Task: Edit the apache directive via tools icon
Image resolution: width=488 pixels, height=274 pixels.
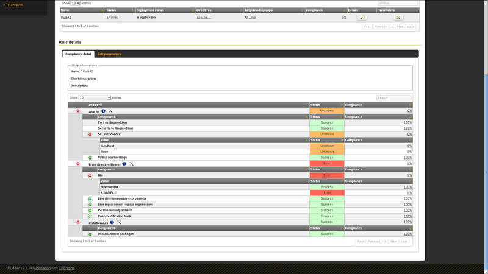Action: tap(110, 111)
